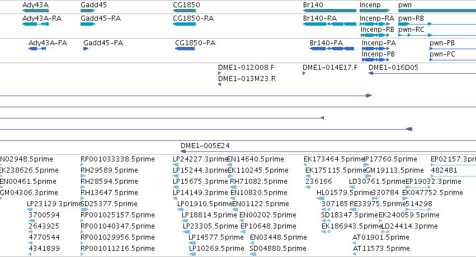Viewport: 476px width, 257px height.
Task: Select the LP15244.3prime EST label
Action: (200, 170)
